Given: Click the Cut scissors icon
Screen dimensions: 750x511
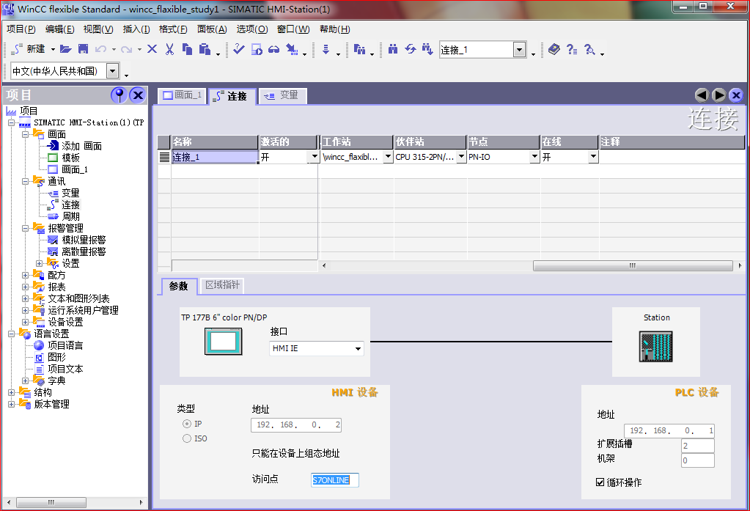Looking at the screenshot, I should (x=169, y=49).
